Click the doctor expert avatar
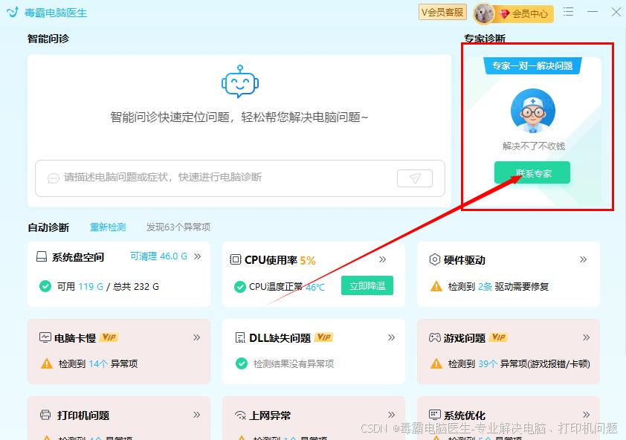Screen dimensions: 626x440 point(533,111)
